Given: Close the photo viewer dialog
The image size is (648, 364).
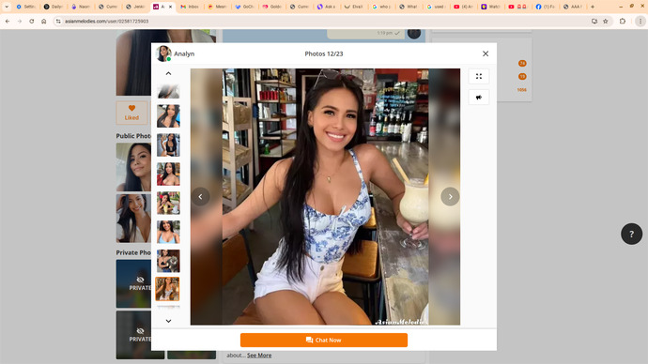Looking at the screenshot, I should (x=486, y=53).
